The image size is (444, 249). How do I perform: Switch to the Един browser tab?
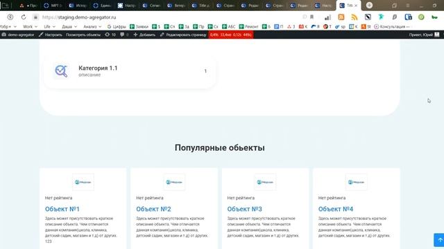click(103, 6)
